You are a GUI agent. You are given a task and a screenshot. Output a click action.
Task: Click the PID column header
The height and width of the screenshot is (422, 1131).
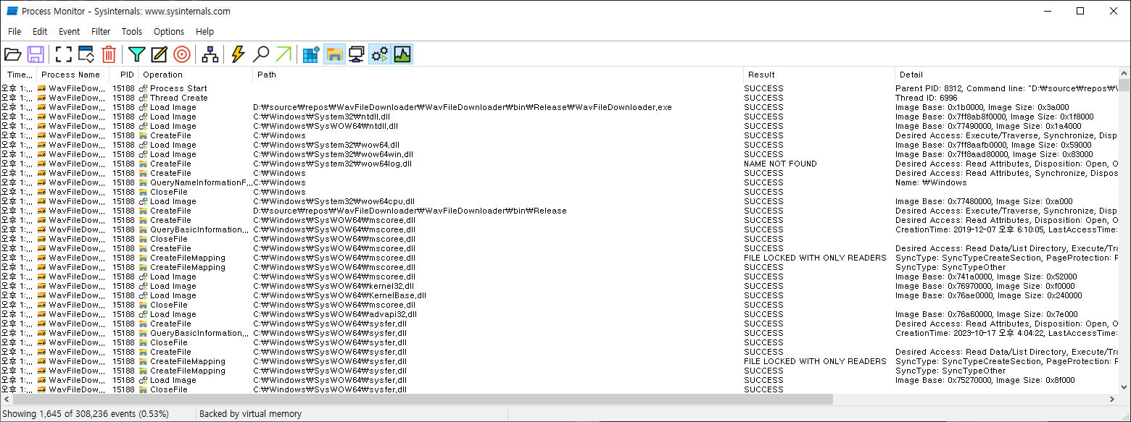pos(124,75)
